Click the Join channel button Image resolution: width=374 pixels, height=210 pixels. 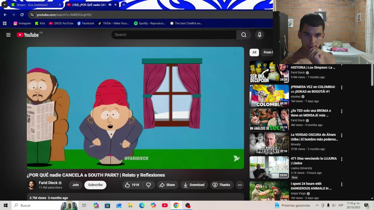tap(75, 185)
